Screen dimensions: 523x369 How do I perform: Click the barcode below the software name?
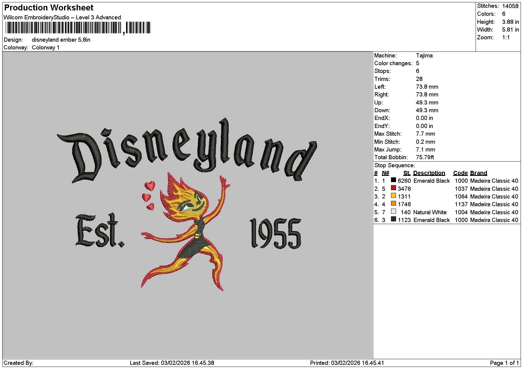pos(78,28)
